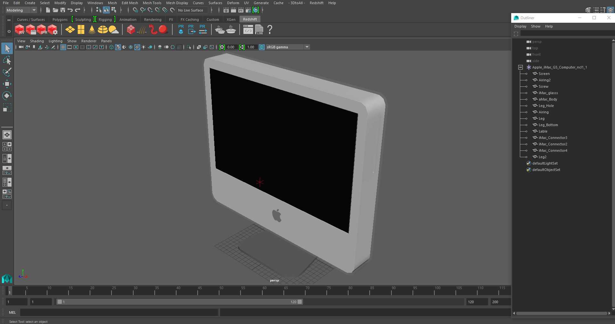Create a Redshift spot light (cone icon)

coord(92,30)
